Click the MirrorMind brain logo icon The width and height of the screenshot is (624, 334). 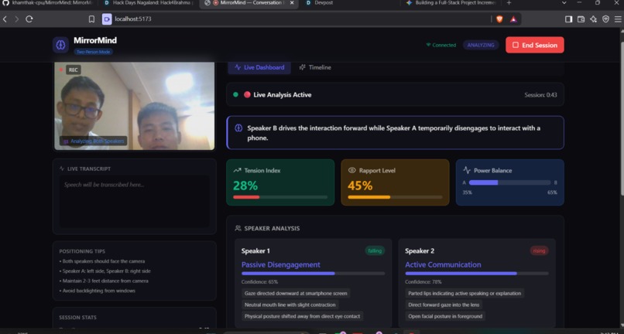60,45
